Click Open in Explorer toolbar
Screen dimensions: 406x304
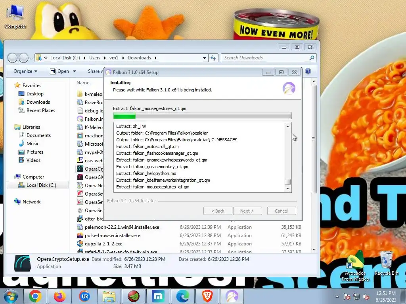(59, 71)
